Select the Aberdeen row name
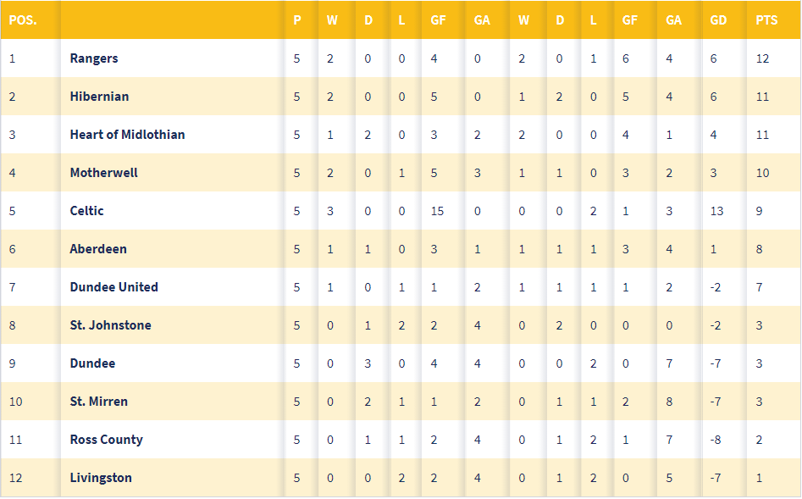 pos(98,249)
